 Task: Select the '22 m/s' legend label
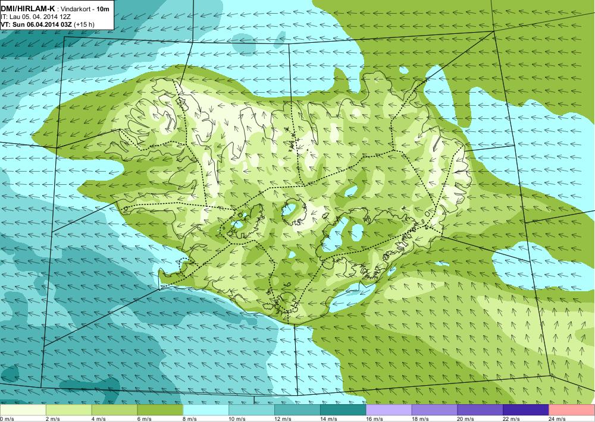(x=512, y=419)
